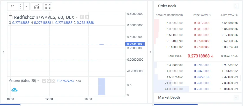Open the chart style three-dots menu
This screenshot has width=243, height=106.
coord(21,6)
